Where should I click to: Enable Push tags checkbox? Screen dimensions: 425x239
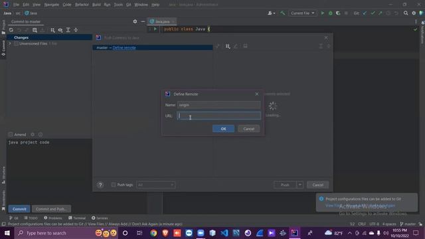(x=114, y=185)
